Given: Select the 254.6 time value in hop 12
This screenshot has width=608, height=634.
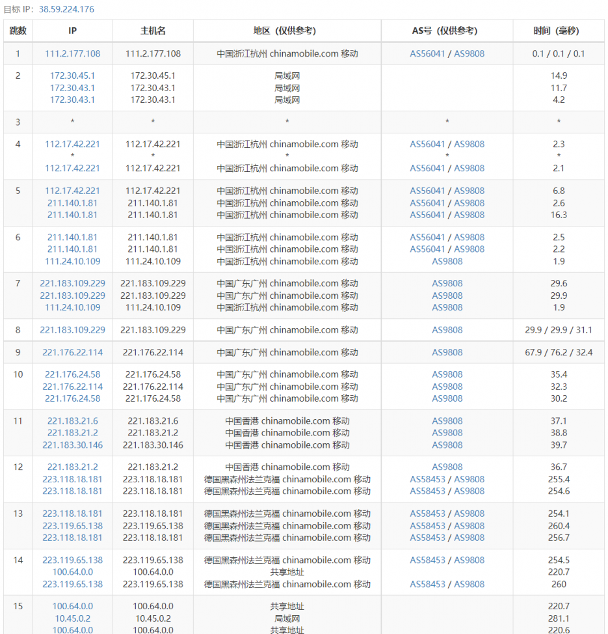Looking at the screenshot, I should 559,491.
